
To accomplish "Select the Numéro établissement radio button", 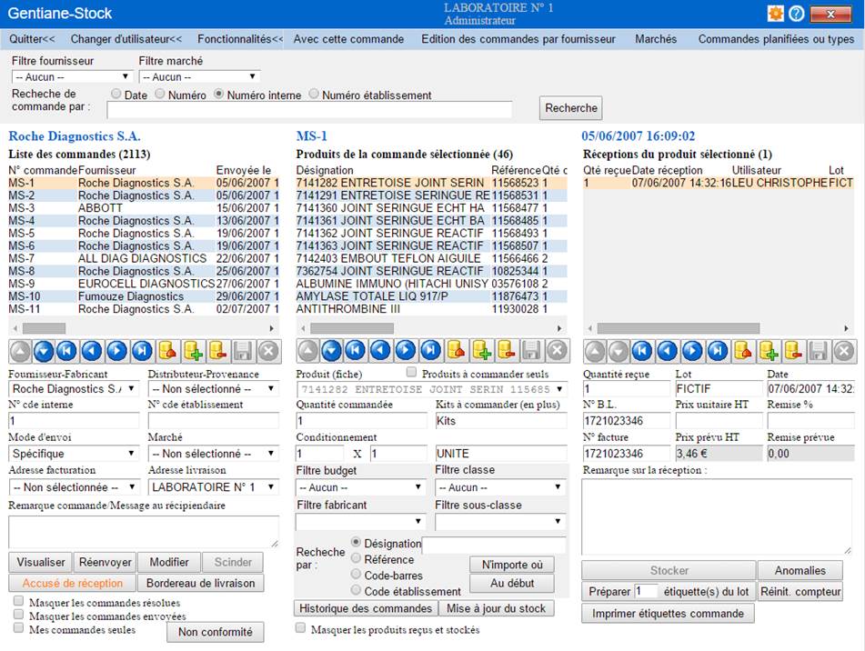I will [313, 94].
